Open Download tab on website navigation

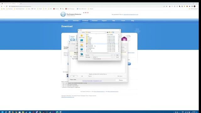tap(85, 21)
